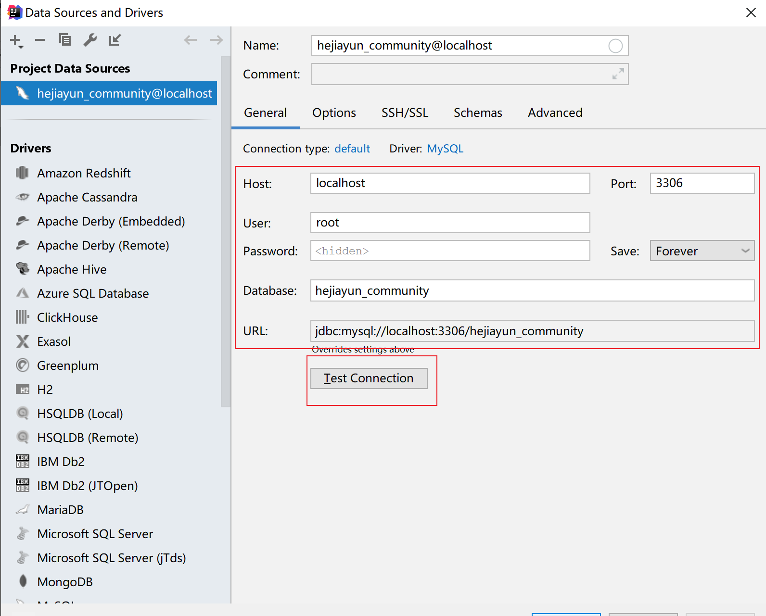Select HSQLDB (Remote) driver
The width and height of the screenshot is (766, 616).
(88, 438)
